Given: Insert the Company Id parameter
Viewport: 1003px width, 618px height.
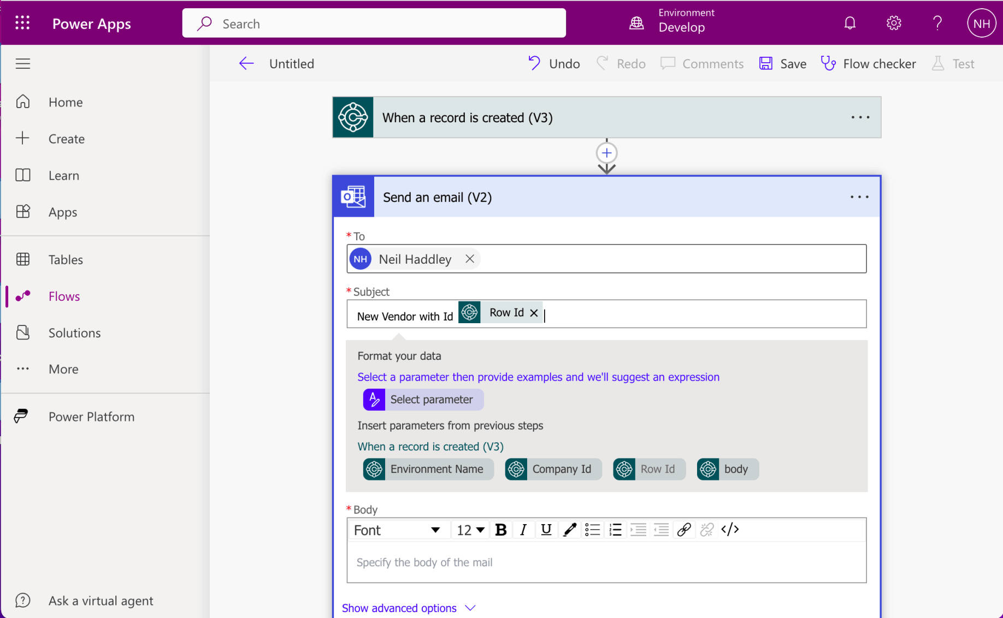Looking at the screenshot, I should pos(553,470).
